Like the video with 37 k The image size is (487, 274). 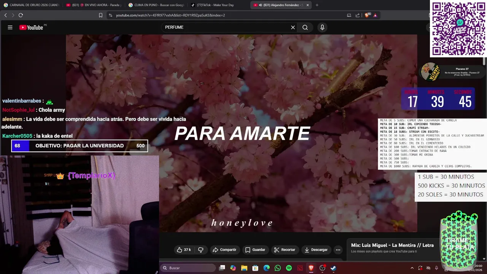[184, 250]
